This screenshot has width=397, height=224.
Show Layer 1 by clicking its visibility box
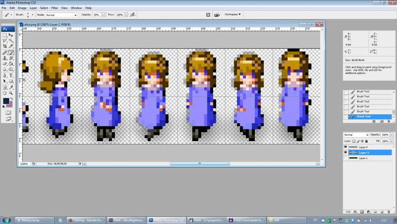[x=345, y=158]
